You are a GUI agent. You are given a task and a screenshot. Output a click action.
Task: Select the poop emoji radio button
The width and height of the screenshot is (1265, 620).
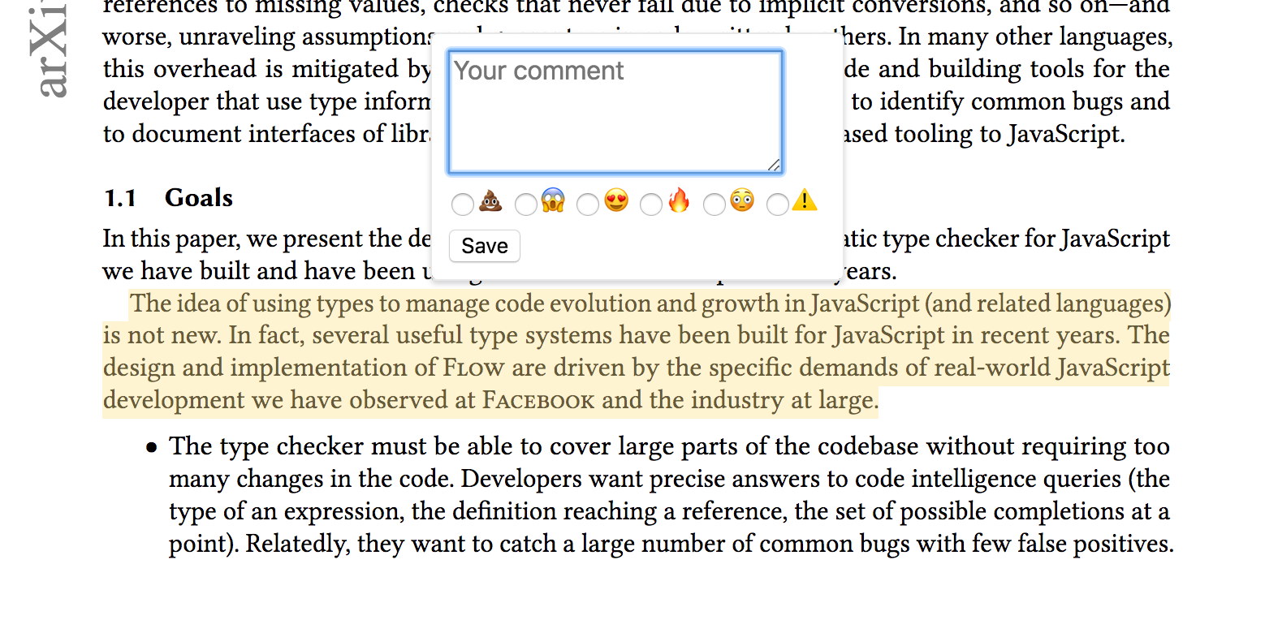tap(463, 205)
